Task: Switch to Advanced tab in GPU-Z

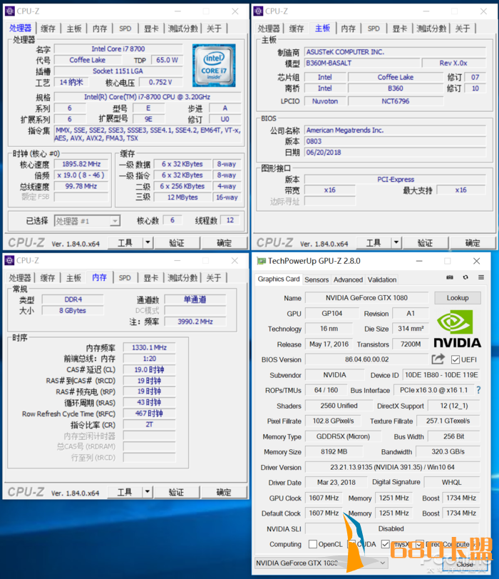Action: pos(348,280)
